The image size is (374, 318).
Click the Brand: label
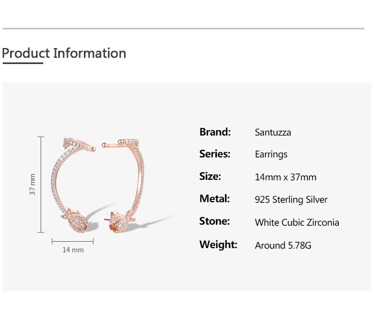[x=215, y=132]
